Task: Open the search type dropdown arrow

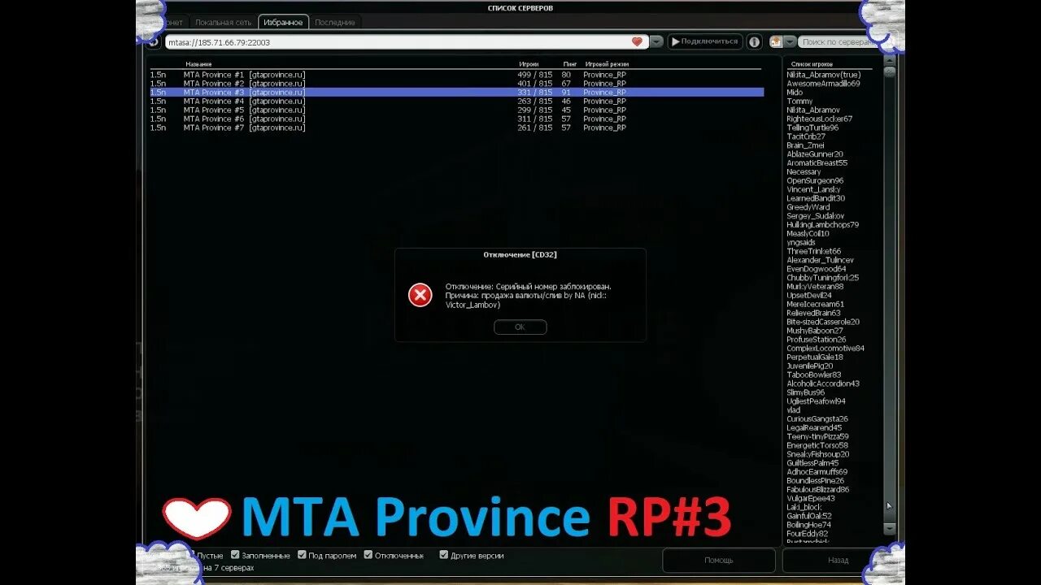Action: 790,41
